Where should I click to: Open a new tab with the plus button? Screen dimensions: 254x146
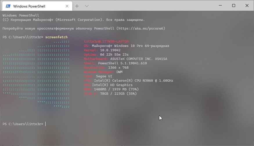pos(77,6)
